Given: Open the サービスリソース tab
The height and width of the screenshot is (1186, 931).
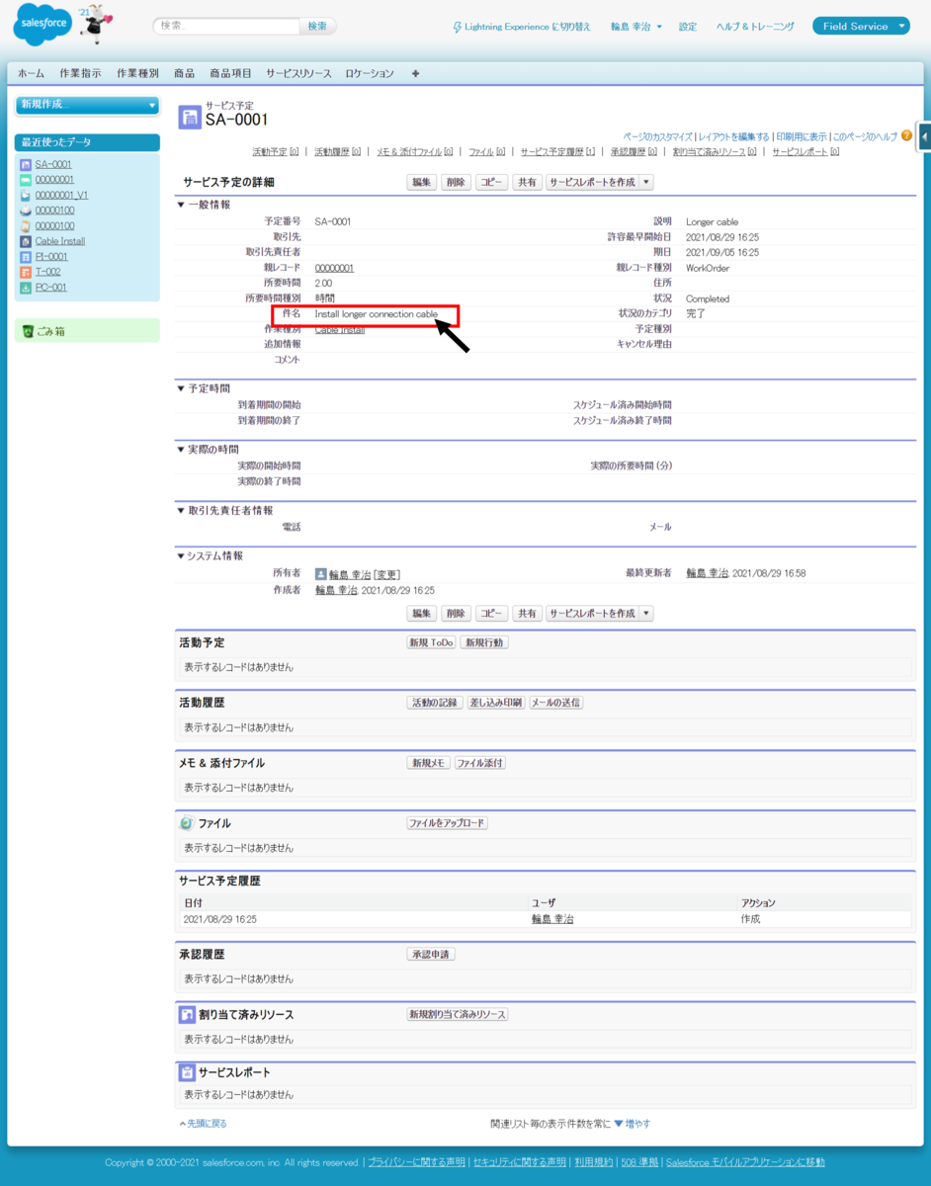Looking at the screenshot, I should (x=298, y=73).
